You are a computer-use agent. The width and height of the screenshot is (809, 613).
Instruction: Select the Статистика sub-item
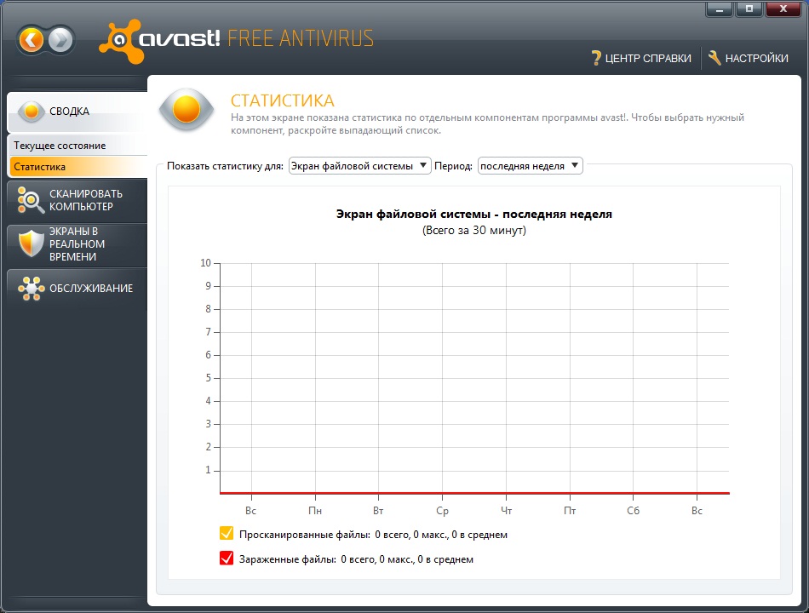pyautogui.click(x=77, y=167)
